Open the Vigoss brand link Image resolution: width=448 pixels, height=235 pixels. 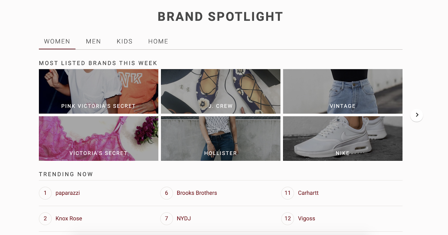307,219
